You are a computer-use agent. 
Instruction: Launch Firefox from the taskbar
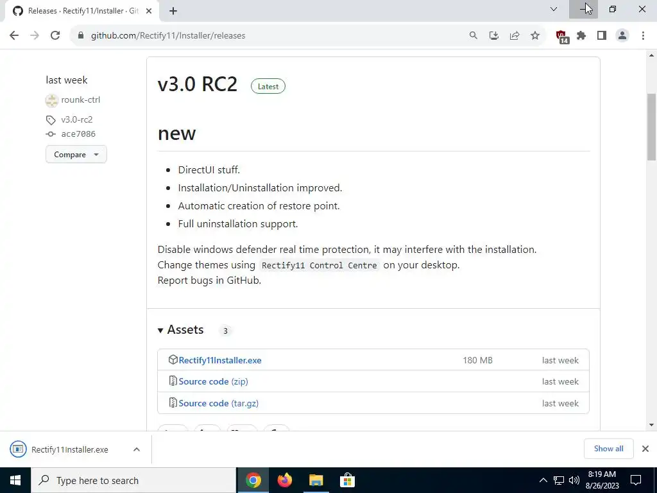[285, 480]
